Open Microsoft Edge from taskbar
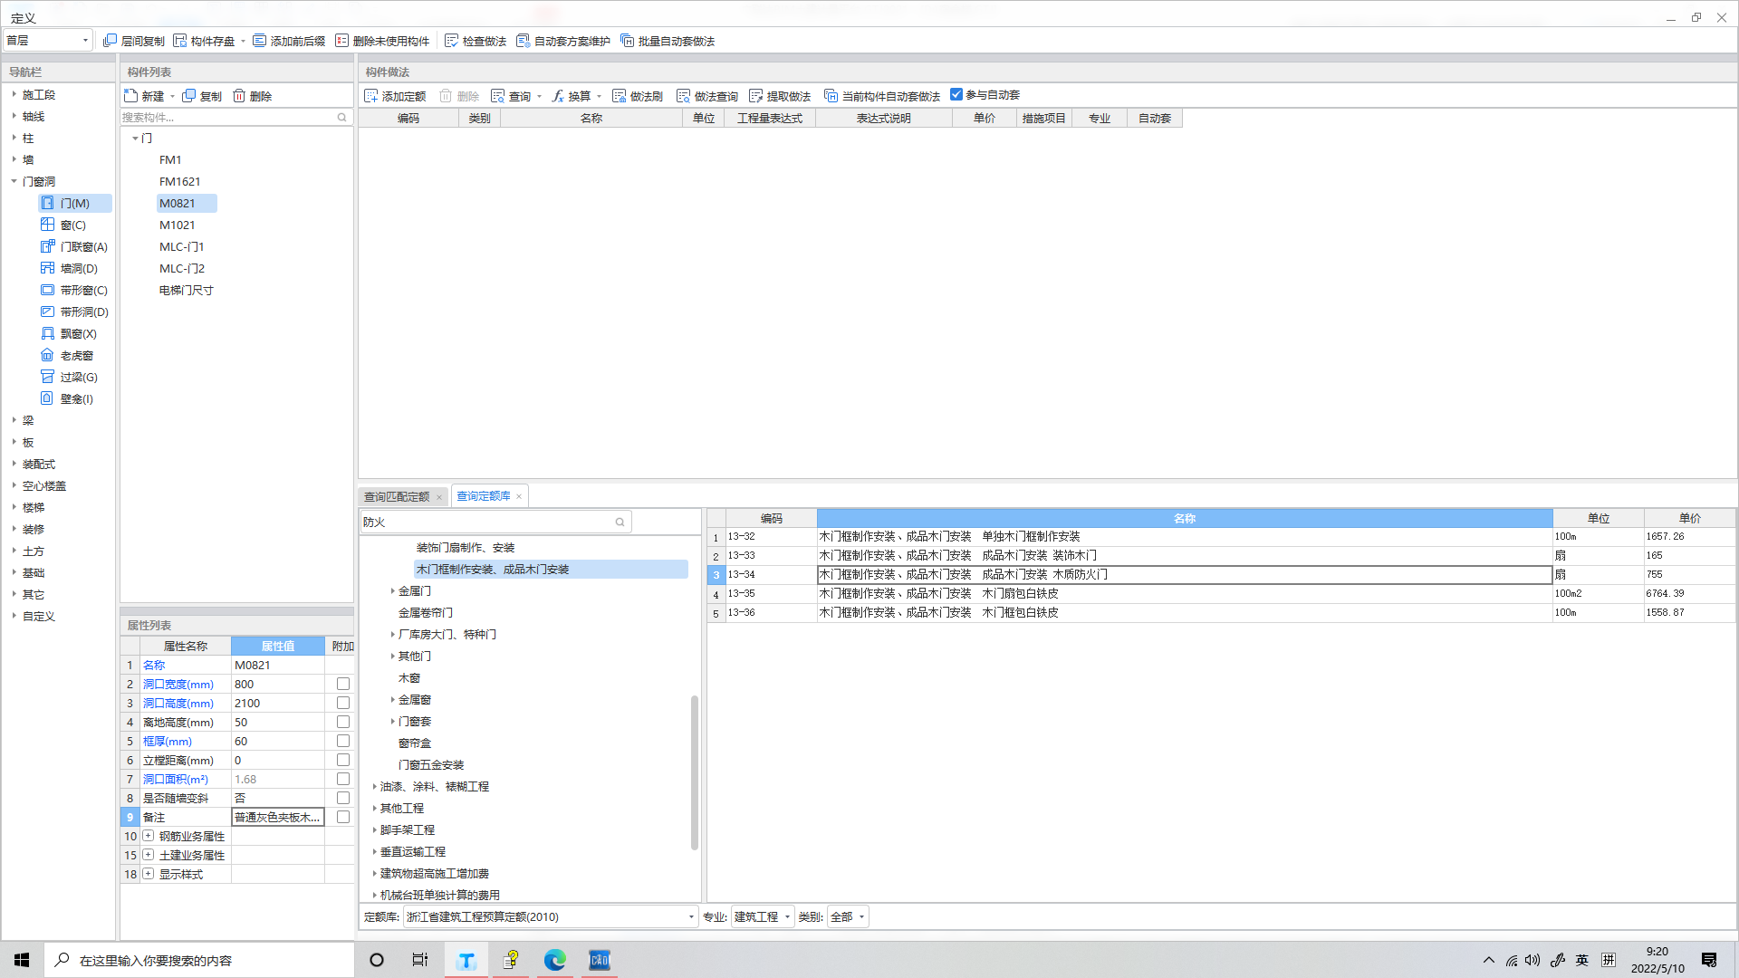 click(x=555, y=960)
